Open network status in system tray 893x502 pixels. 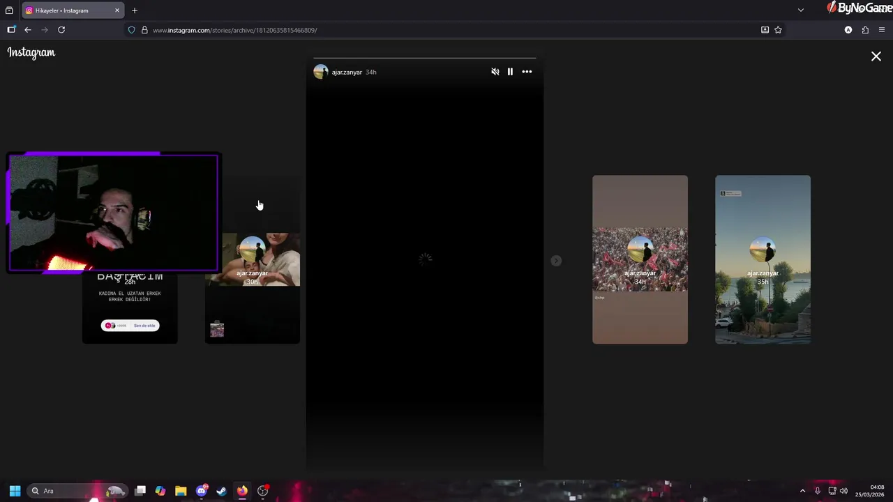pyautogui.click(x=832, y=491)
